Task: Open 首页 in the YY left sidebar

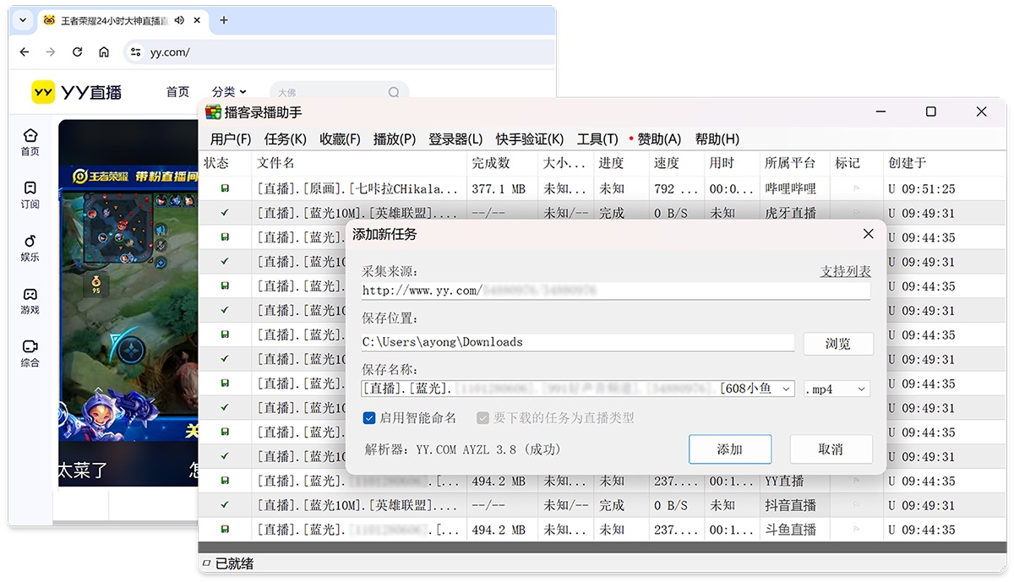Action: (x=30, y=142)
